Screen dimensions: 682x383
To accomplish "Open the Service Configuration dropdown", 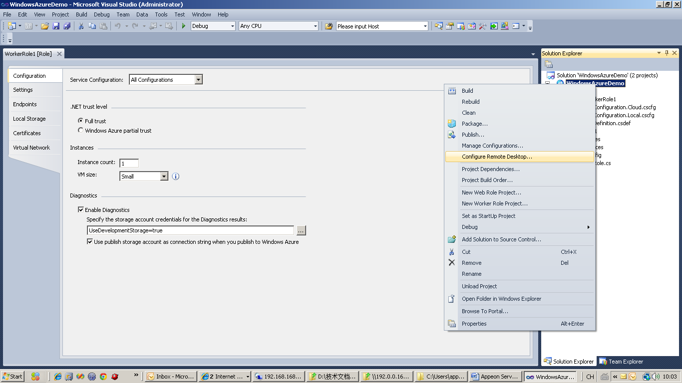I will 199,80.
